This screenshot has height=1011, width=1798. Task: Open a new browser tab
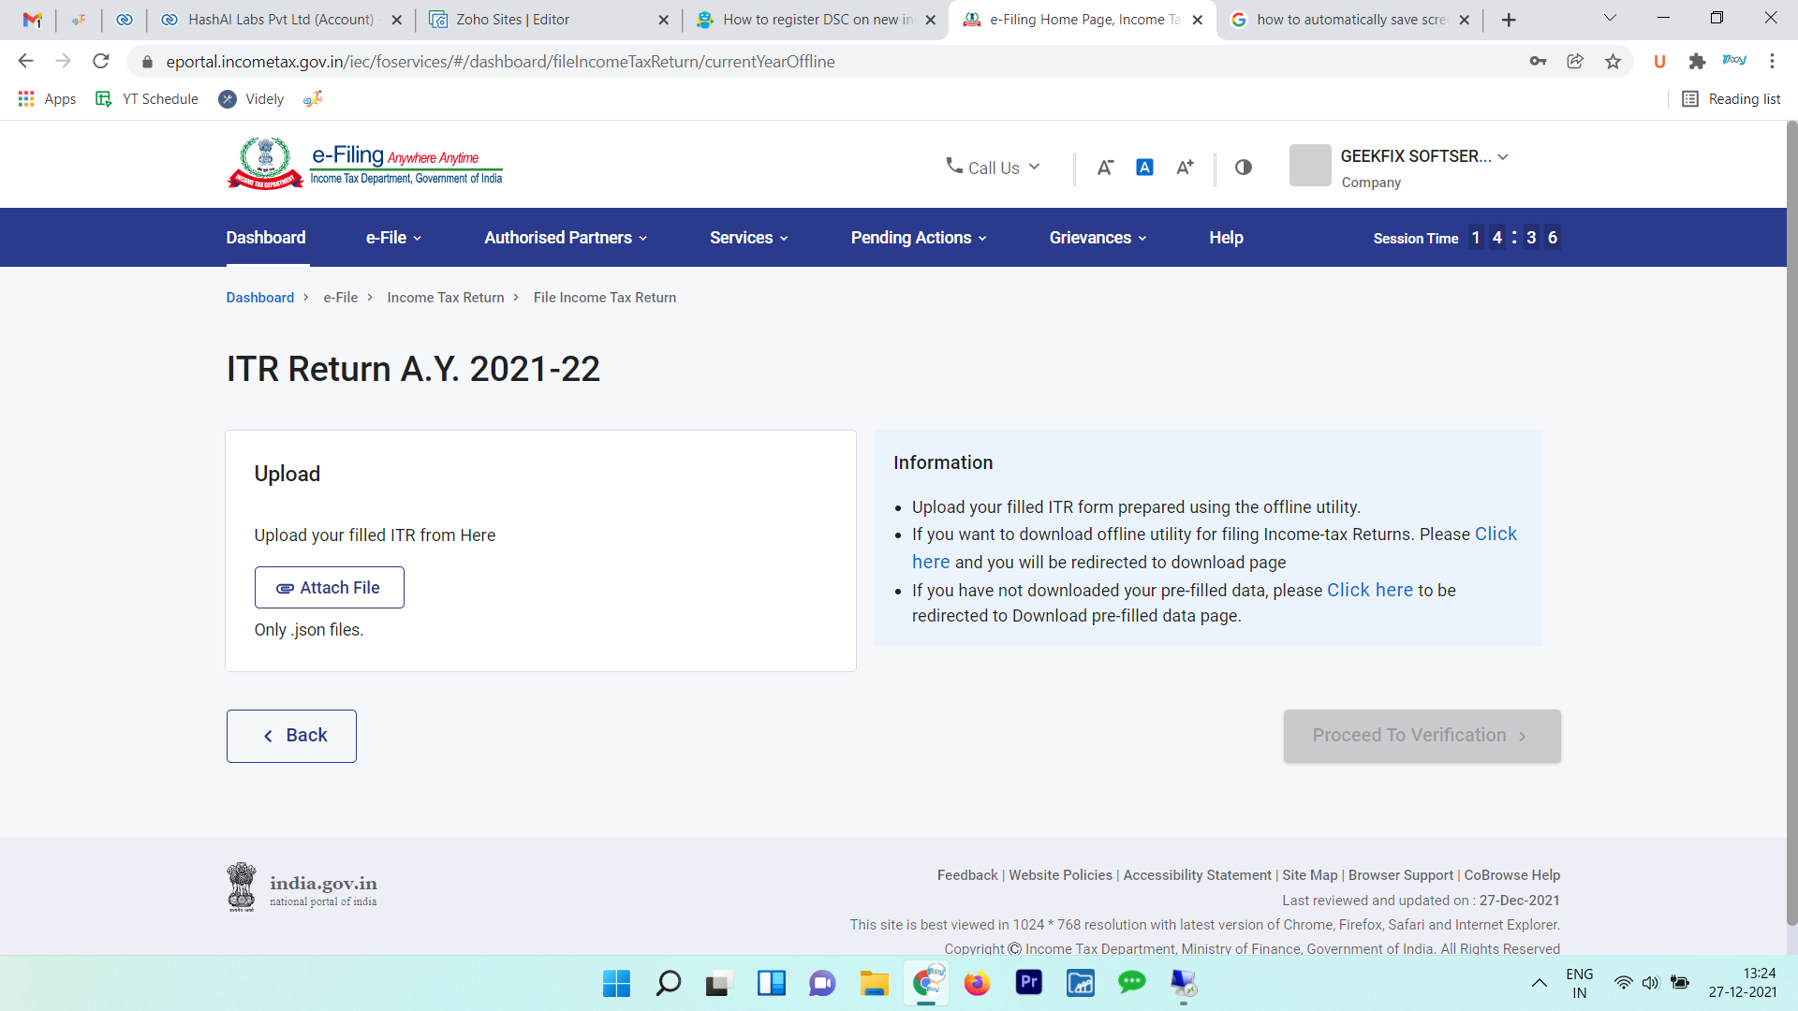pos(1509,20)
